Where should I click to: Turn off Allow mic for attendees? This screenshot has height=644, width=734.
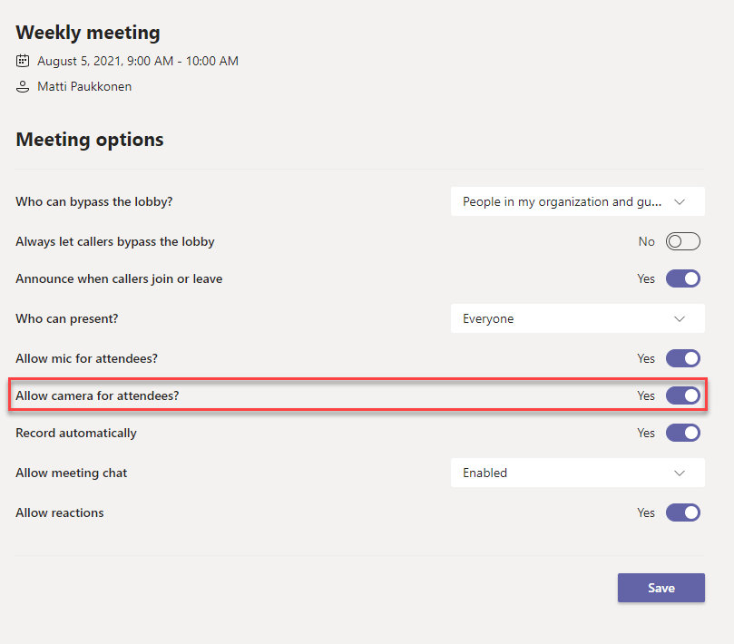click(683, 358)
